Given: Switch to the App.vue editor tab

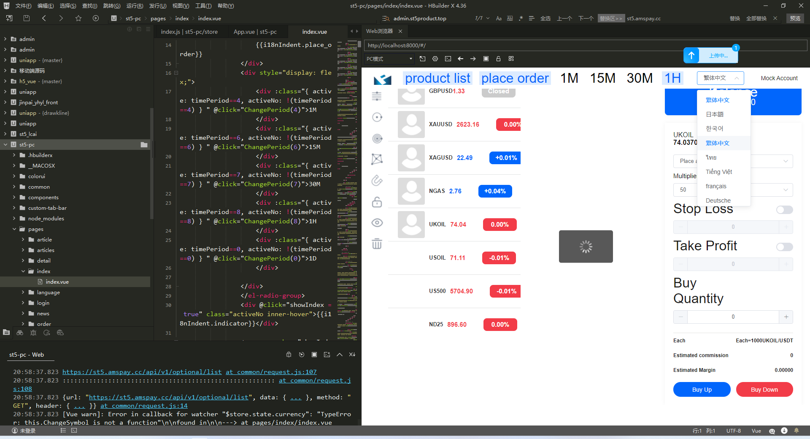Looking at the screenshot, I should click(x=255, y=32).
